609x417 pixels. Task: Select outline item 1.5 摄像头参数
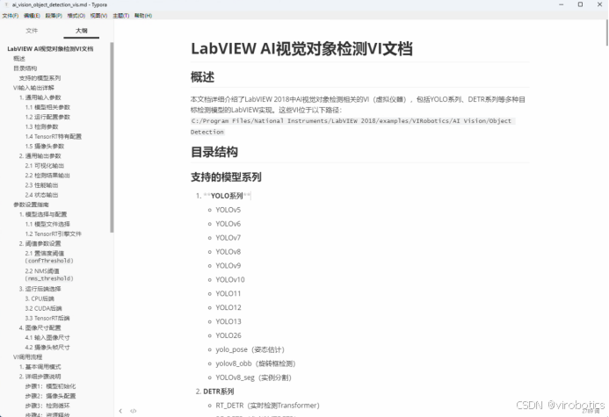(x=45, y=146)
